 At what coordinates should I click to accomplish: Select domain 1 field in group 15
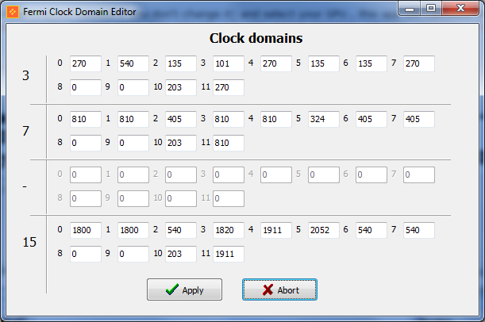point(133,230)
